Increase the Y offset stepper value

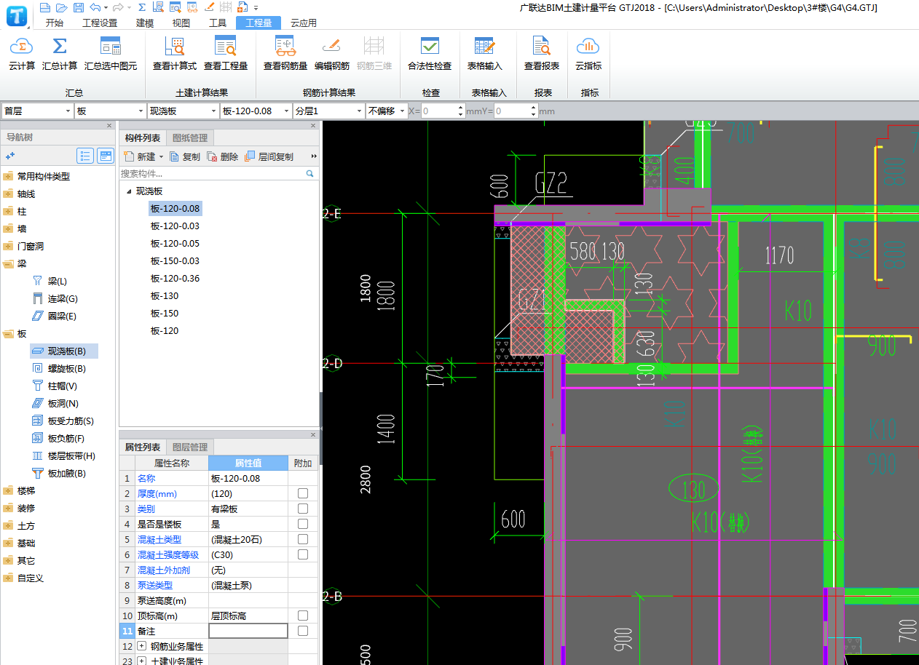[534, 108]
